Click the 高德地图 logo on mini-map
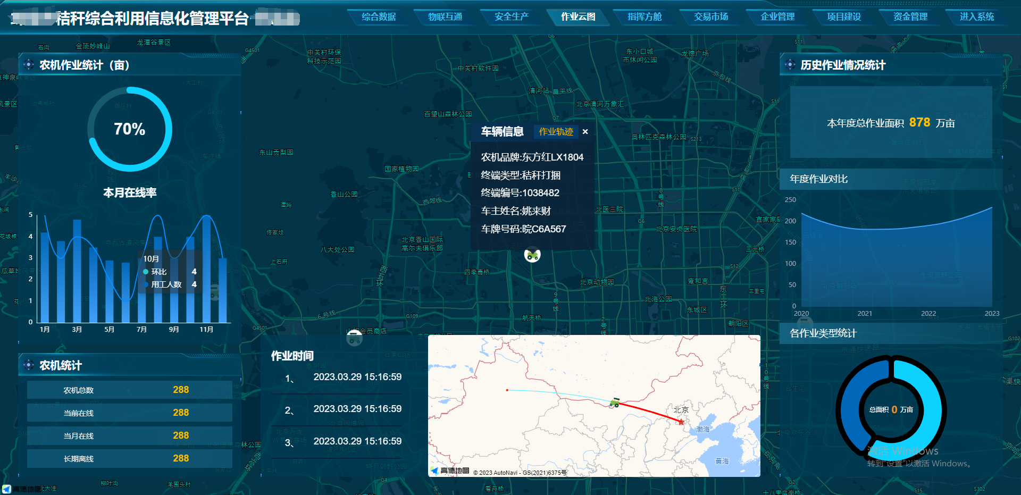Viewport: 1021px width, 495px height. [450, 471]
